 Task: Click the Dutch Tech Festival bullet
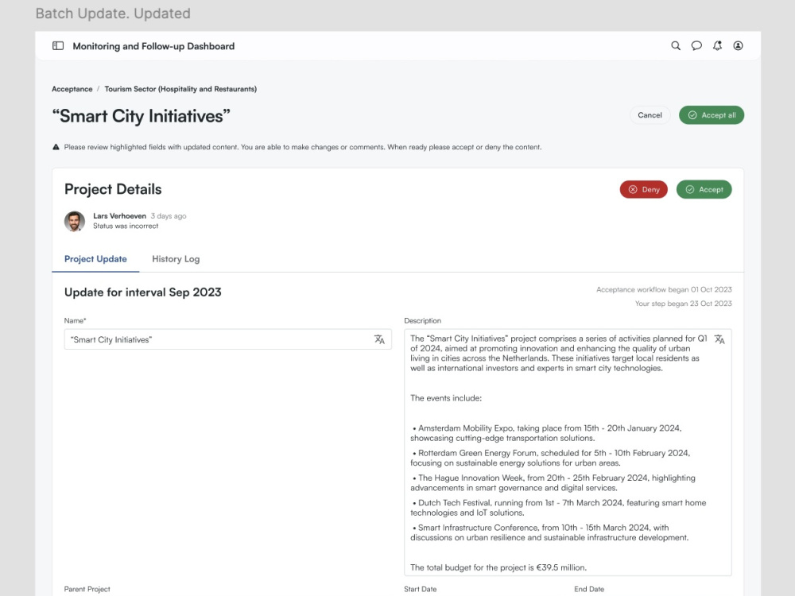pyautogui.click(x=558, y=507)
